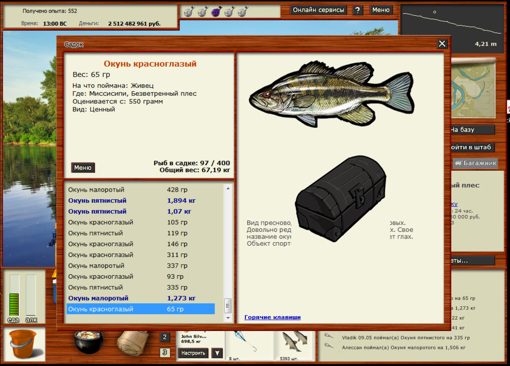This screenshot has width=510, height=366.
Task: Click the purple potion flask
Action: 215,11
